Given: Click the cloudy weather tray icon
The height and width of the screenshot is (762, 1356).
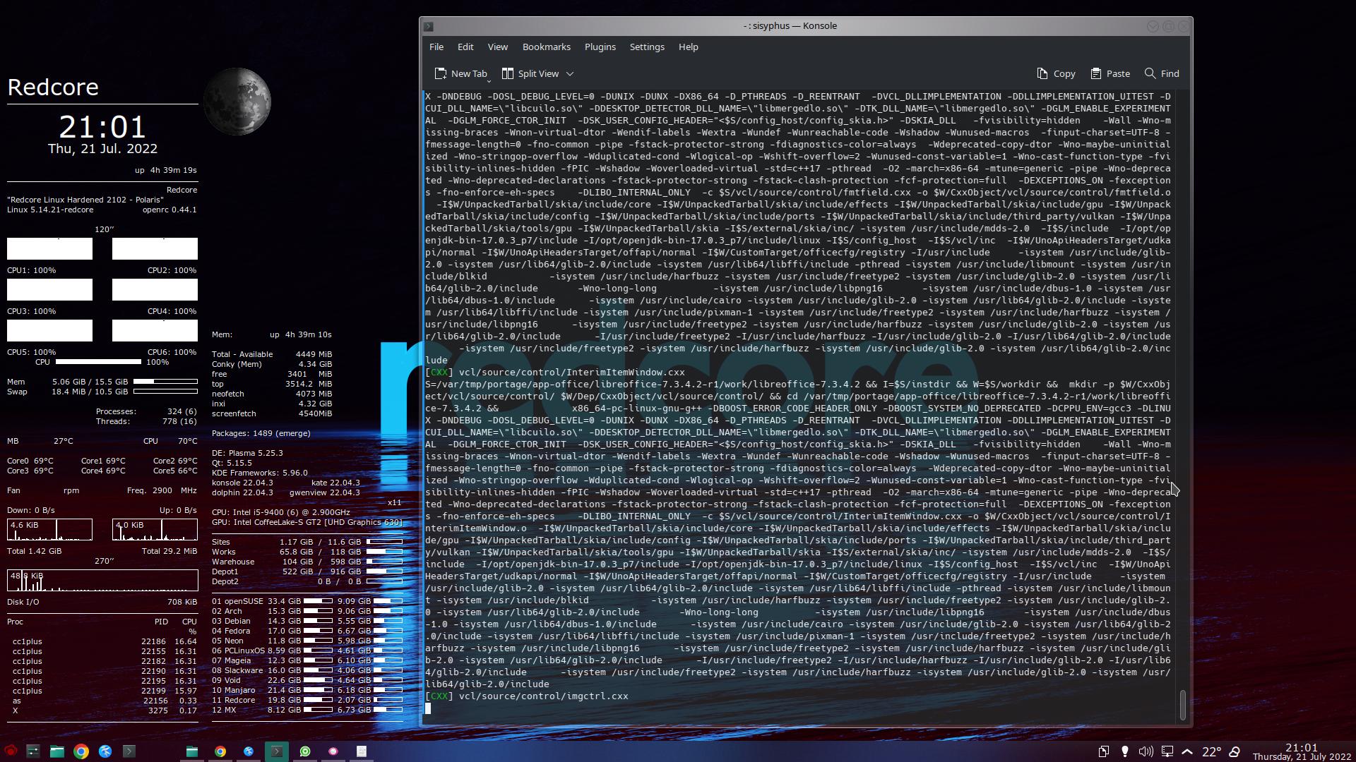Looking at the screenshot, I should tap(1235, 751).
